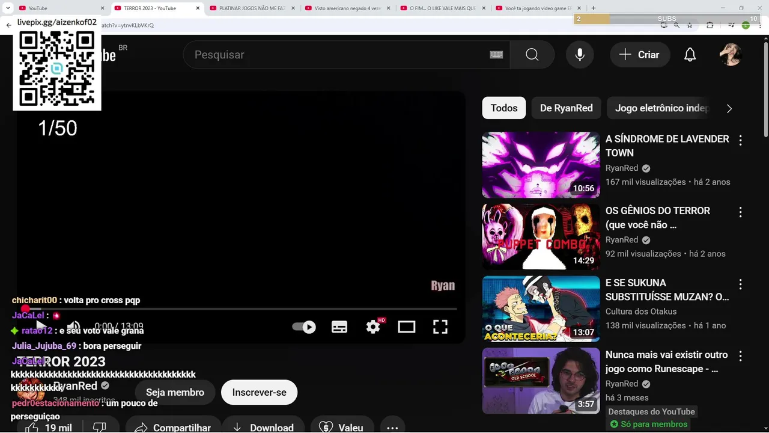769x433 pixels.
Task: Open the PUPPET COMBO video thumbnail
Action: click(x=541, y=237)
